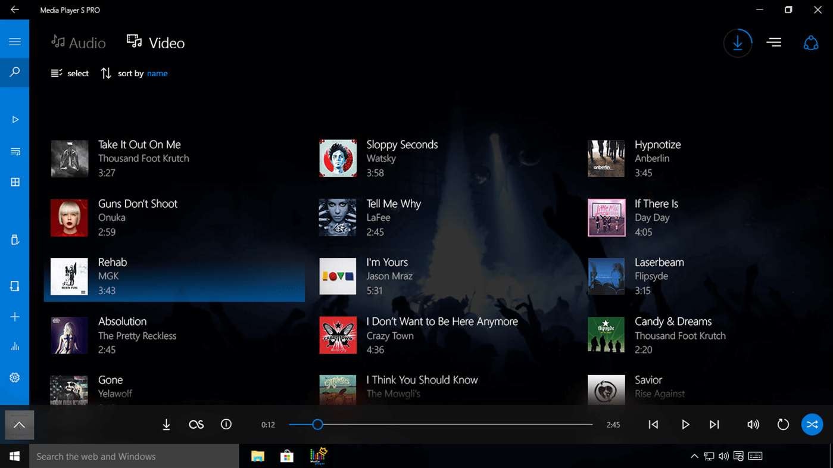Open the taskbar volume icon
The image size is (833, 468).
(x=723, y=456)
